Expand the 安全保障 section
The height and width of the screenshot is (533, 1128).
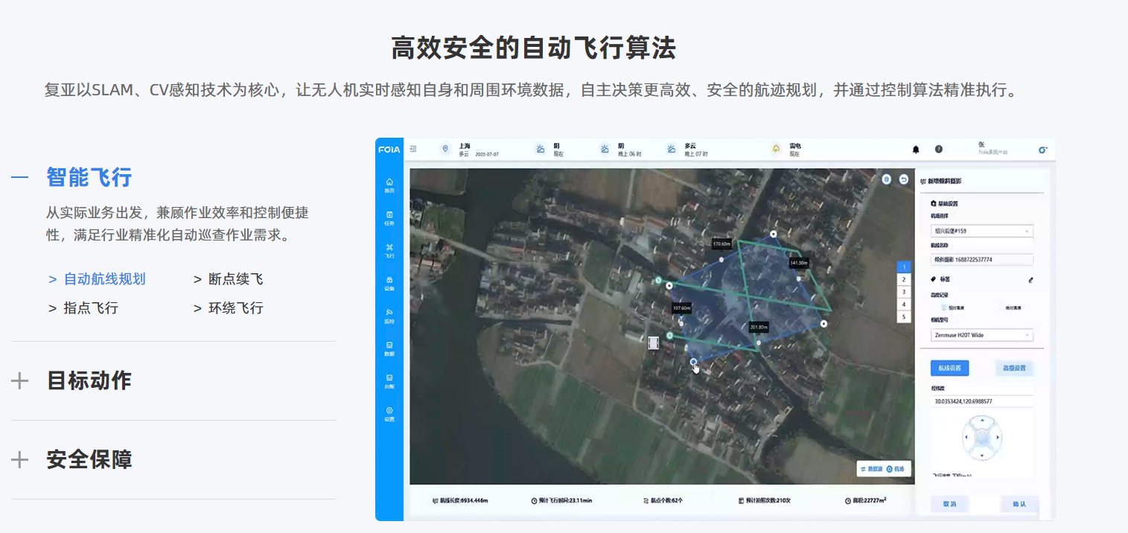[89, 459]
